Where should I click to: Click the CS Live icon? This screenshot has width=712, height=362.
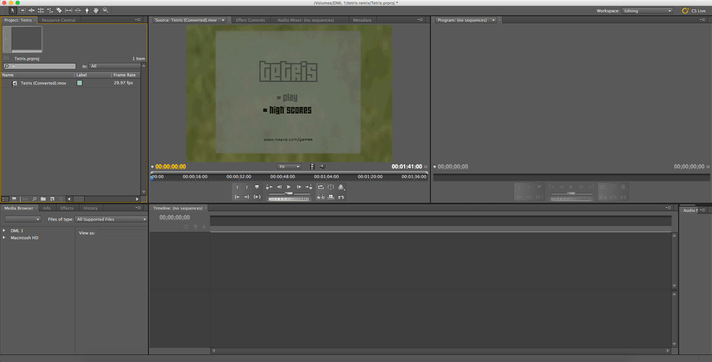coord(685,11)
